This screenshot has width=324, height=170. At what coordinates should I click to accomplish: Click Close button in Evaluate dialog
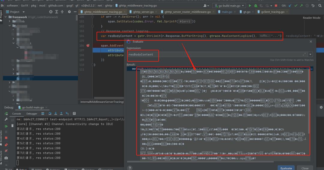click(305, 168)
